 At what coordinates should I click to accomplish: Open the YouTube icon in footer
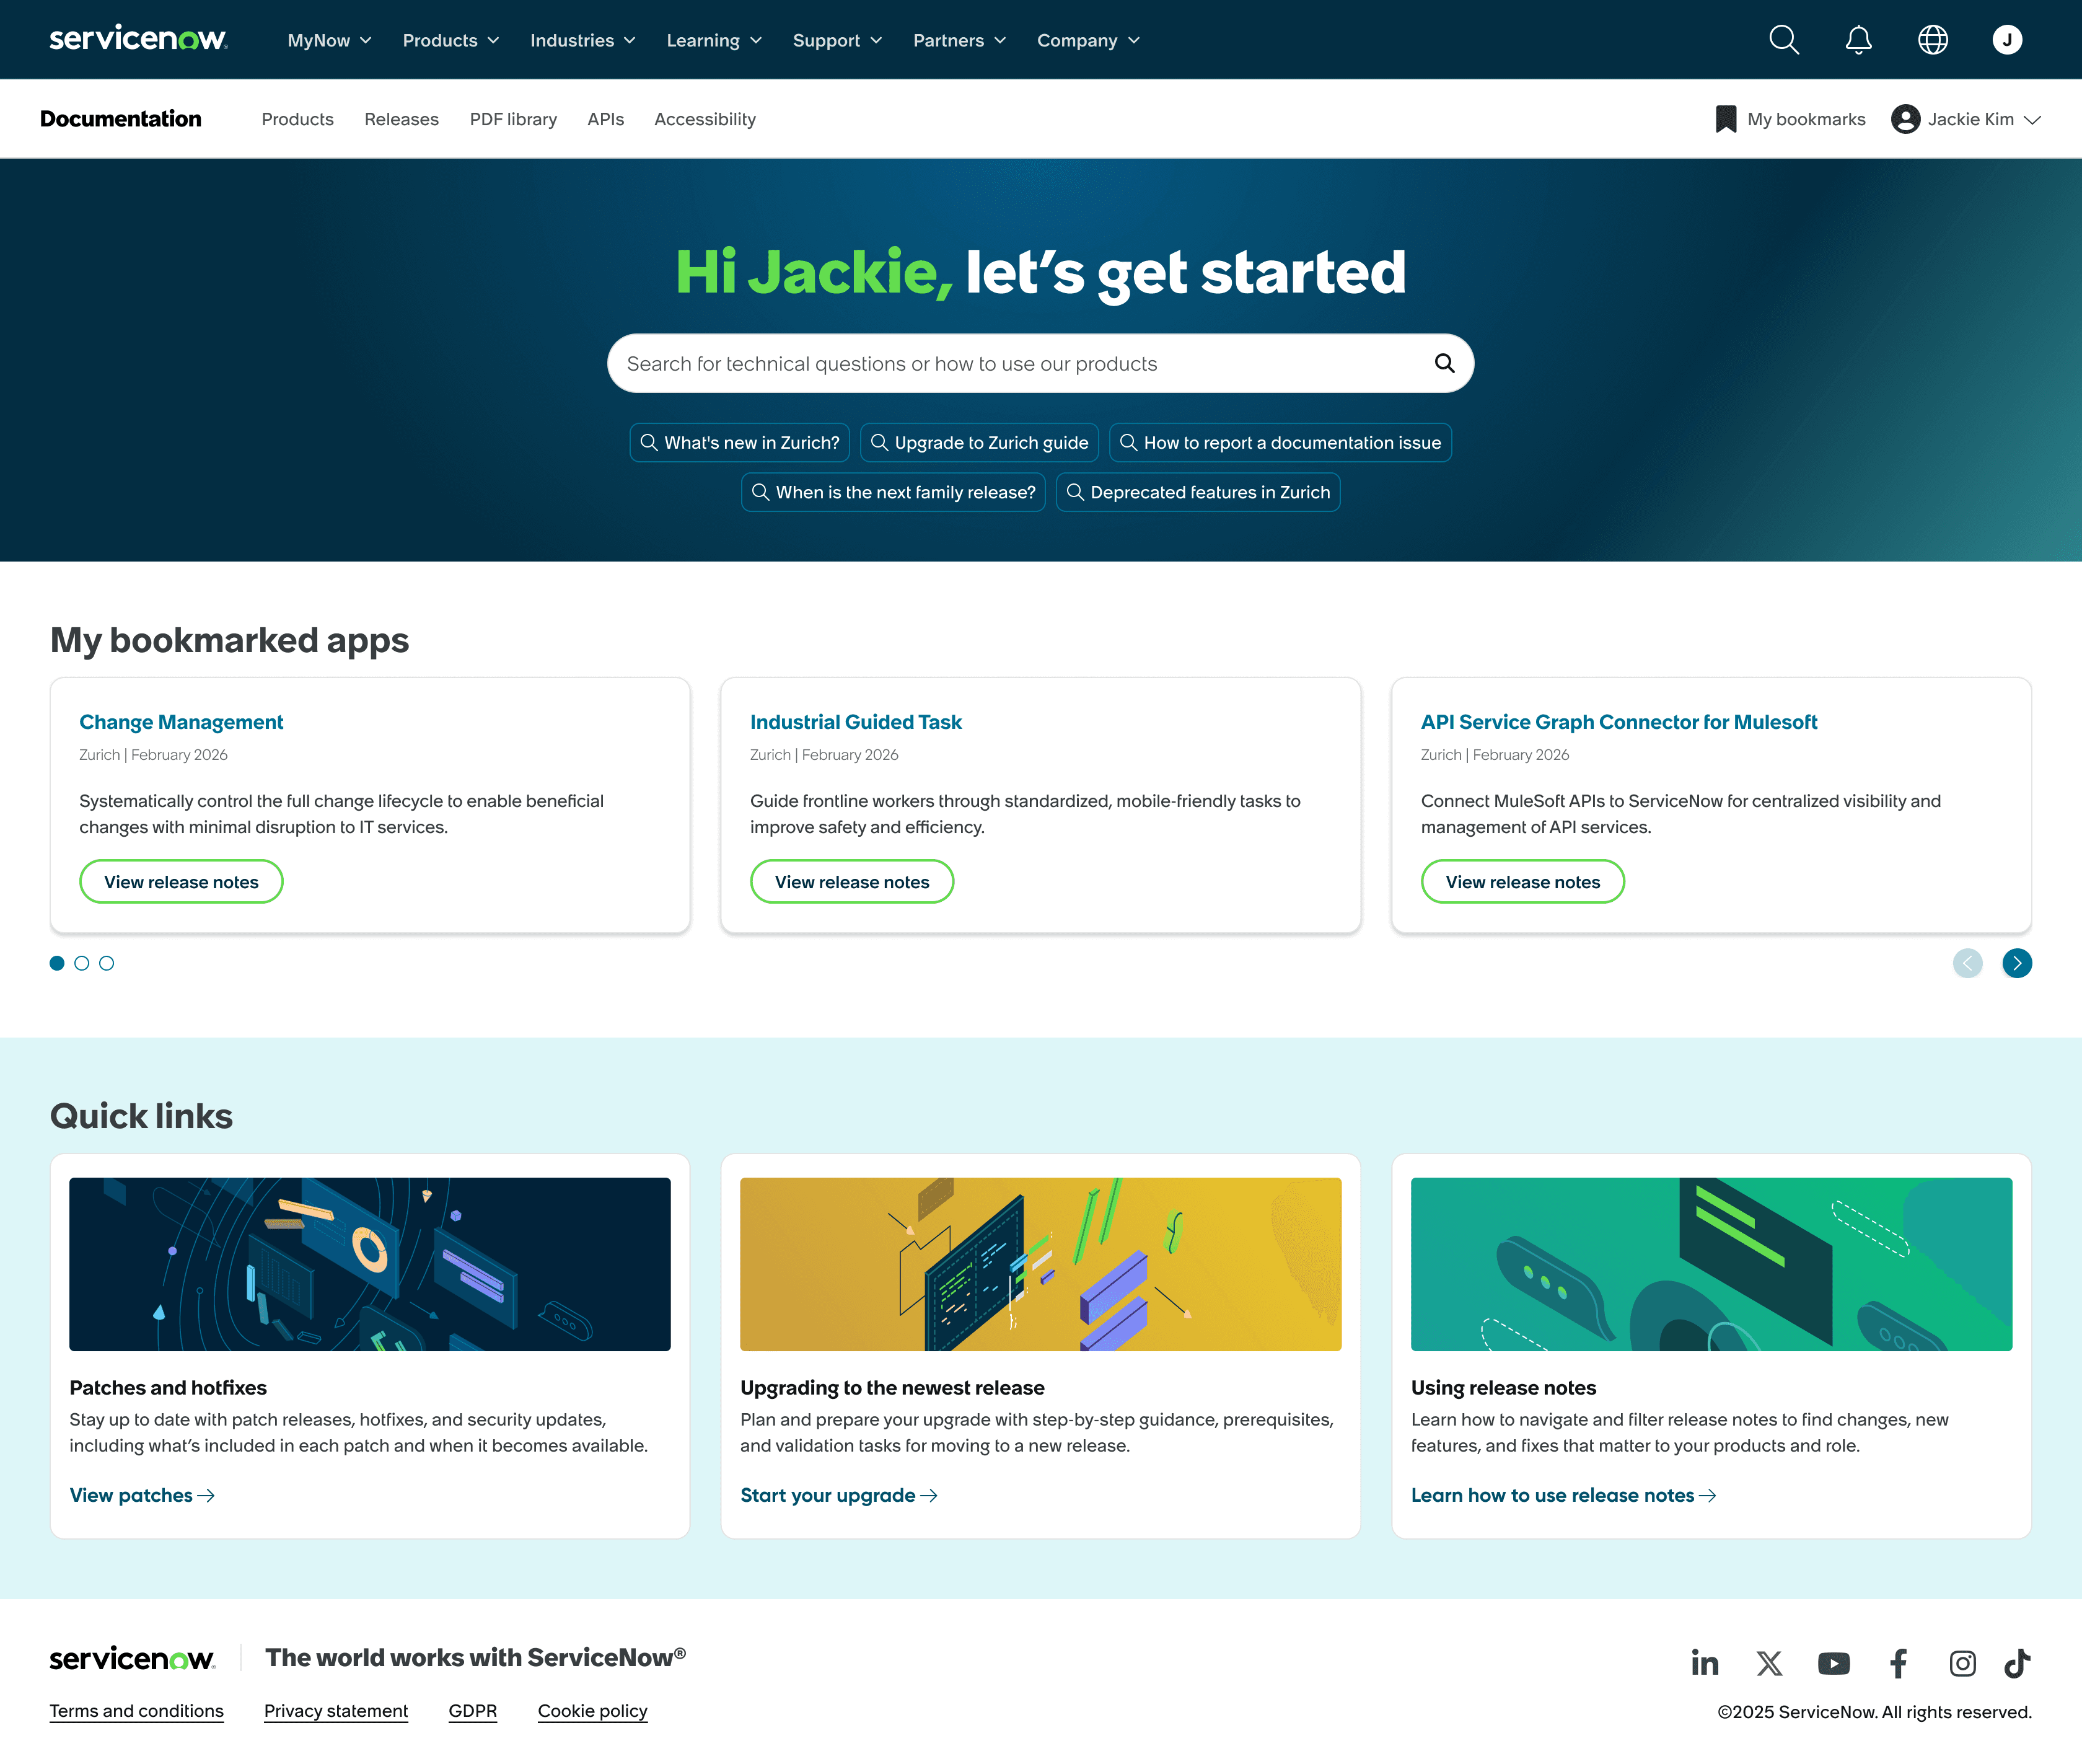(x=1833, y=1663)
